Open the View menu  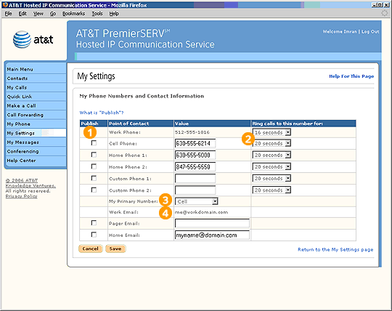[x=38, y=14]
